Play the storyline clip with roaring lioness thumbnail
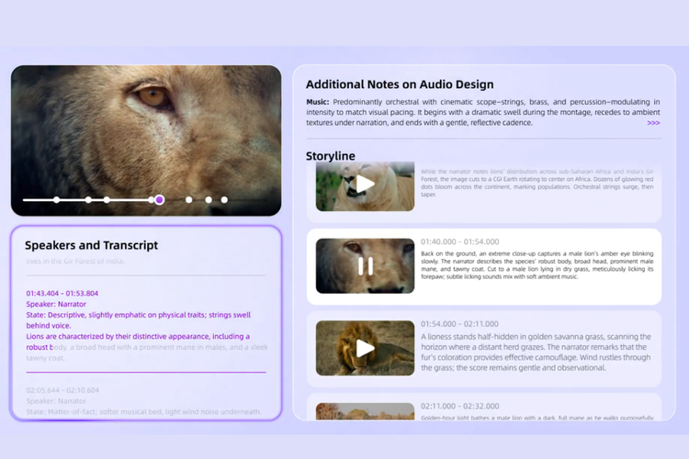 pyautogui.click(x=365, y=185)
